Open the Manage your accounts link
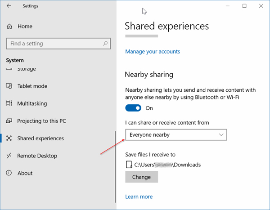The height and width of the screenshot is (210, 270). click(x=153, y=52)
